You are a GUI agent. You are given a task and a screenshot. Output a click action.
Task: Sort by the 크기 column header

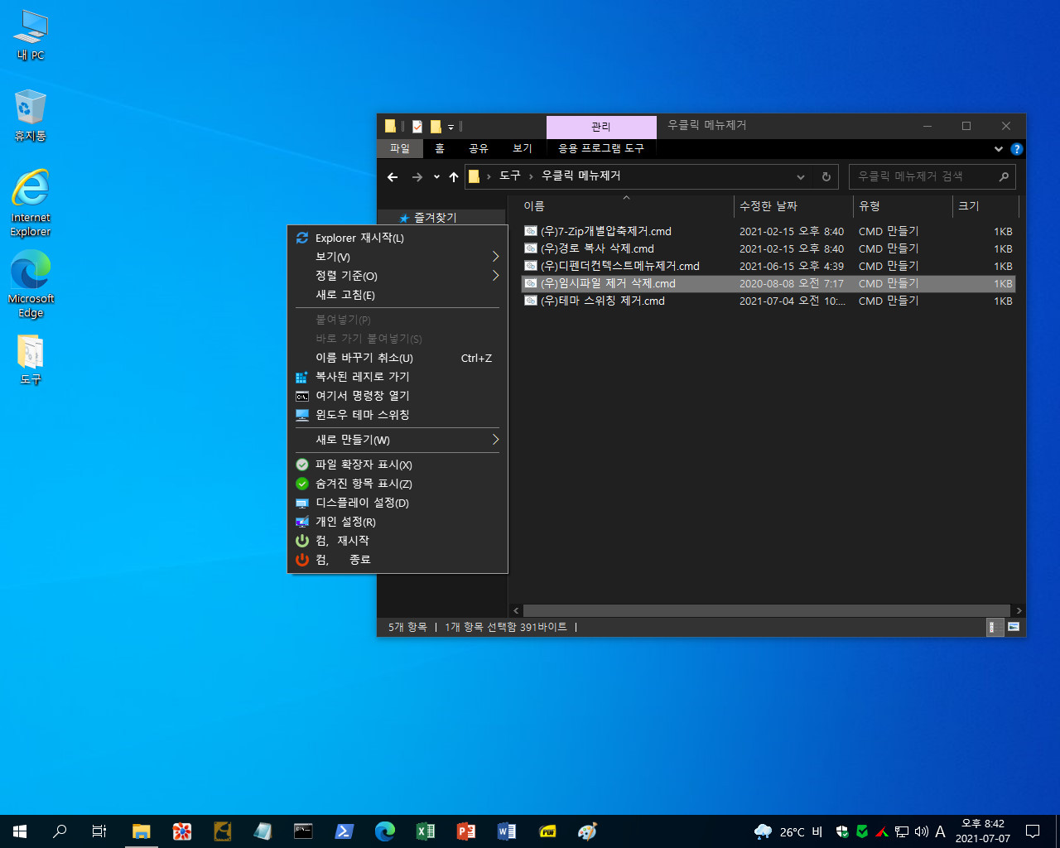985,206
